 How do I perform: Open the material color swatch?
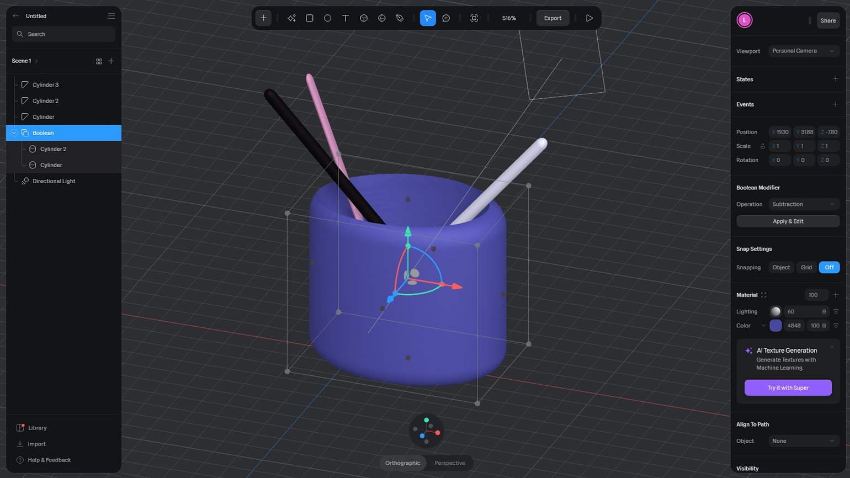coord(775,326)
